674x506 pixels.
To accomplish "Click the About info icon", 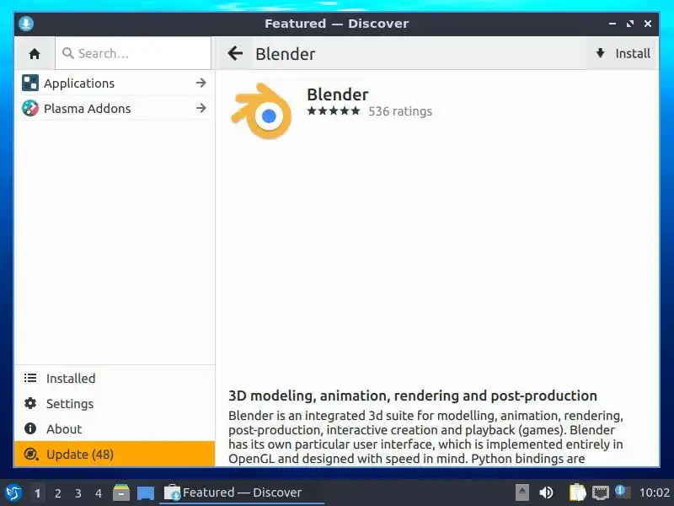I will point(30,428).
